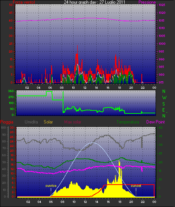Image resolution: width=175 pixels, height=207 pixels.
Task: Click the 100 value on humidity axis
Action: point(3,128)
